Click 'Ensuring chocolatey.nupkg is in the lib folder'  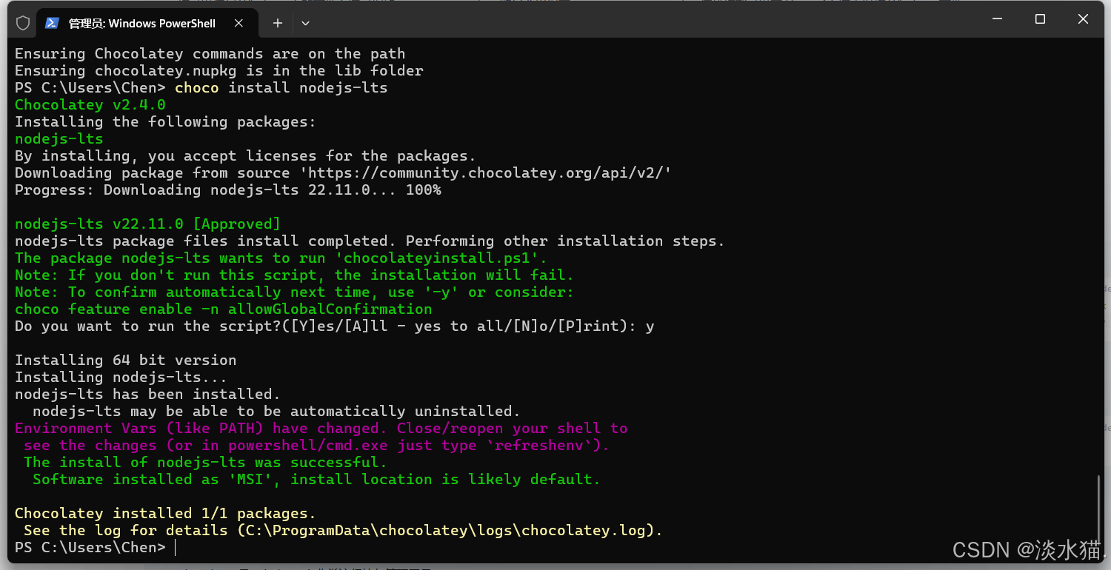click(219, 71)
